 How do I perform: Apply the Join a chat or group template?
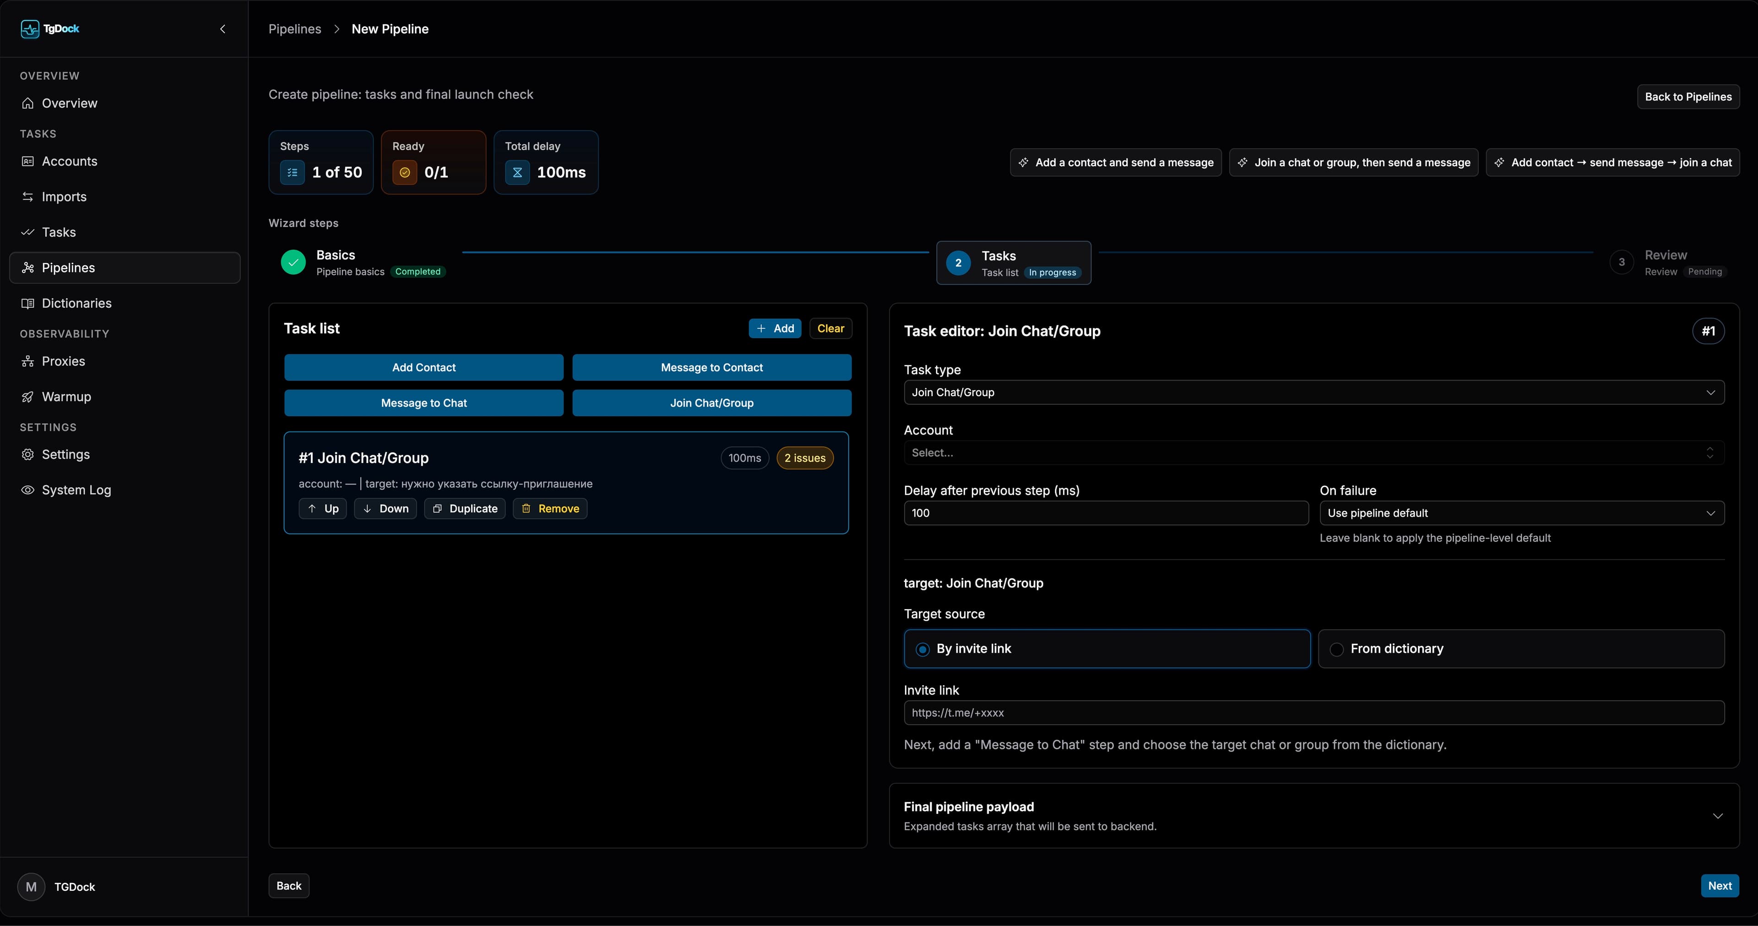tap(1354, 163)
